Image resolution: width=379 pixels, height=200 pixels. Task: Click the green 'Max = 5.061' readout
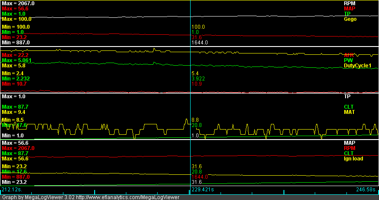[16, 60]
